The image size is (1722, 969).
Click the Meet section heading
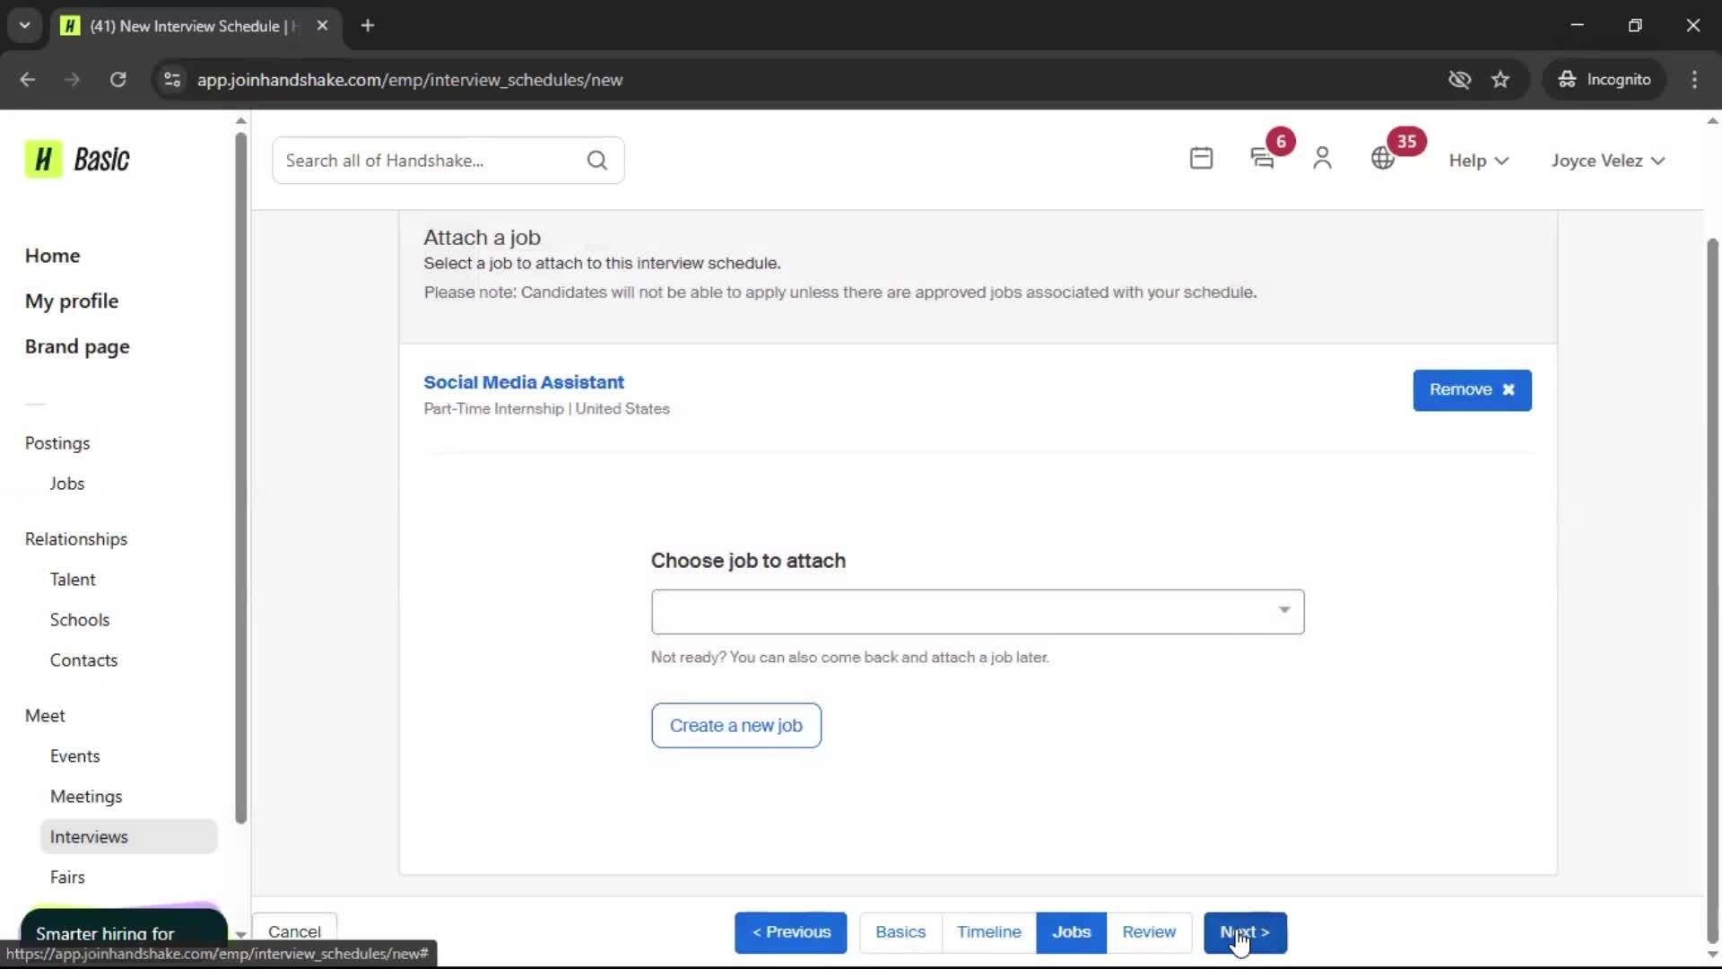tap(45, 716)
